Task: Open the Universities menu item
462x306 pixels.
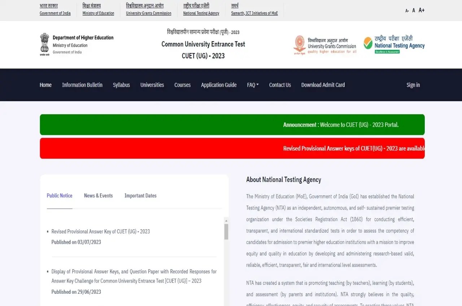Action: point(152,85)
